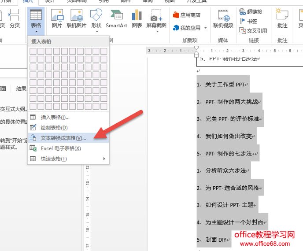Click text line 完美 PPT 的评价标准
This screenshot has width=303, height=251.
(232, 119)
